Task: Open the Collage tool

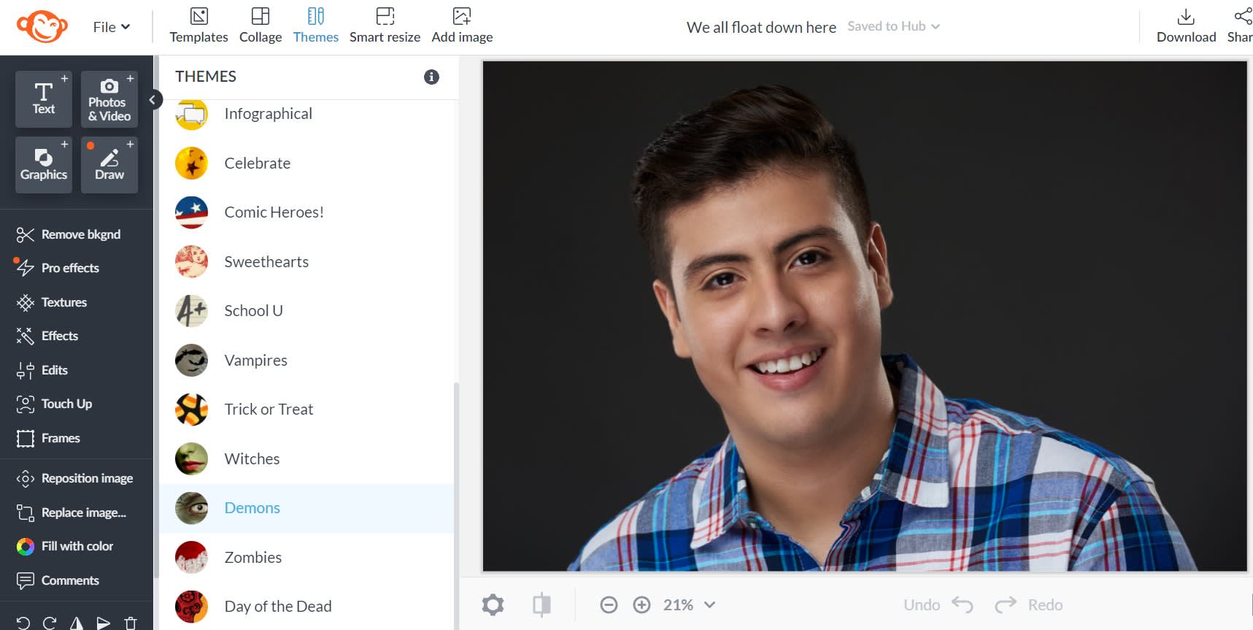Action: click(x=261, y=26)
